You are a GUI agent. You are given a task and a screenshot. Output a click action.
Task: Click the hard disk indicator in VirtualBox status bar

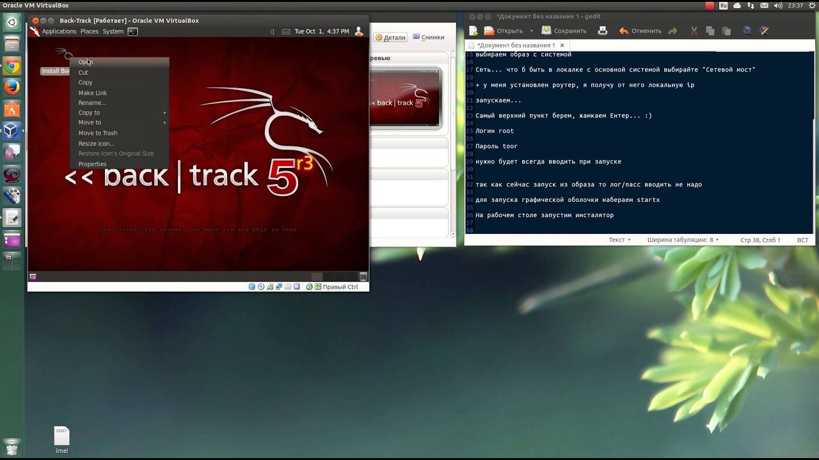(x=252, y=287)
